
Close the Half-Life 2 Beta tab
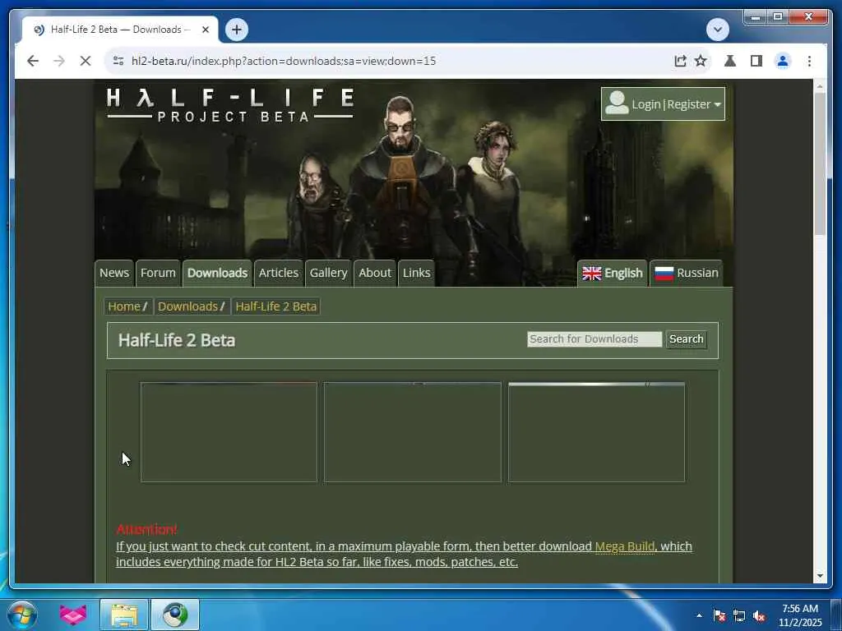[x=205, y=30]
